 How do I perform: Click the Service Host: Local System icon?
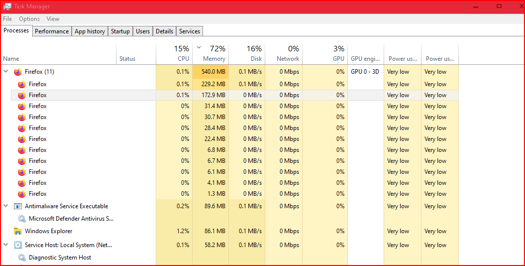[18, 245]
